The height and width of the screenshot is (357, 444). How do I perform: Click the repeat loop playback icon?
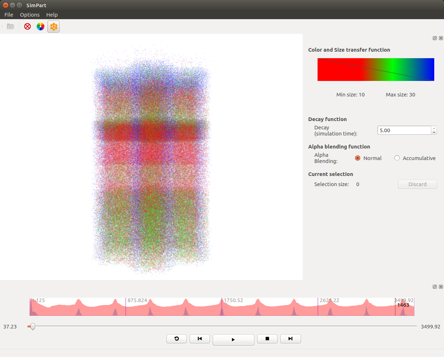(x=177, y=339)
